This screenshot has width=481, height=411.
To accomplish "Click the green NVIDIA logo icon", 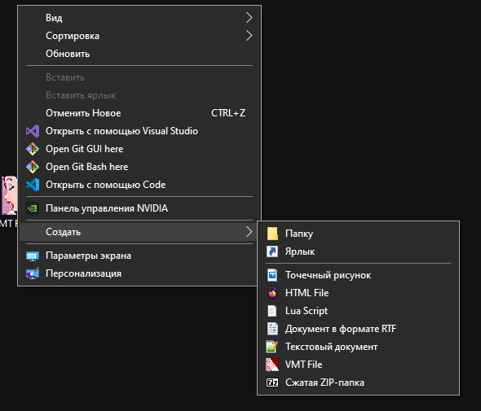I will pos(33,208).
